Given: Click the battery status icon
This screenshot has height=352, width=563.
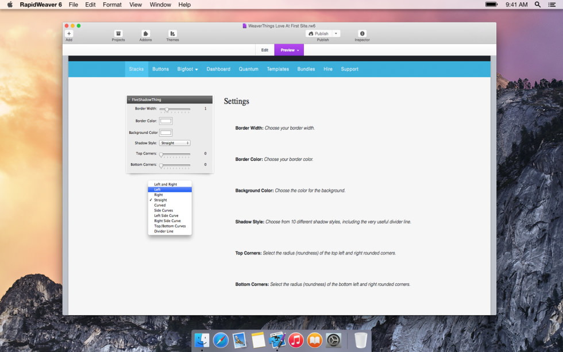Looking at the screenshot, I should tap(491, 5).
